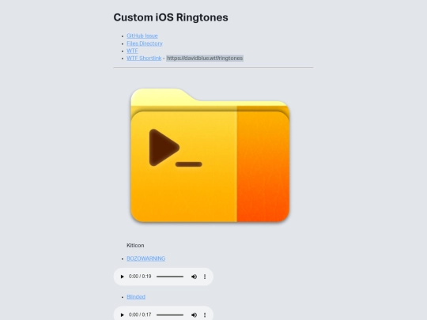Seek within the Blinded progress bar
Image resolution: width=427 pixels, height=320 pixels.
pyautogui.click(x=170, y=314)
